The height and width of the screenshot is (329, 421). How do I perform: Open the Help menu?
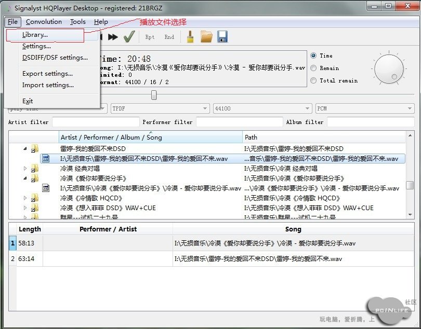[x=101, y=22]
